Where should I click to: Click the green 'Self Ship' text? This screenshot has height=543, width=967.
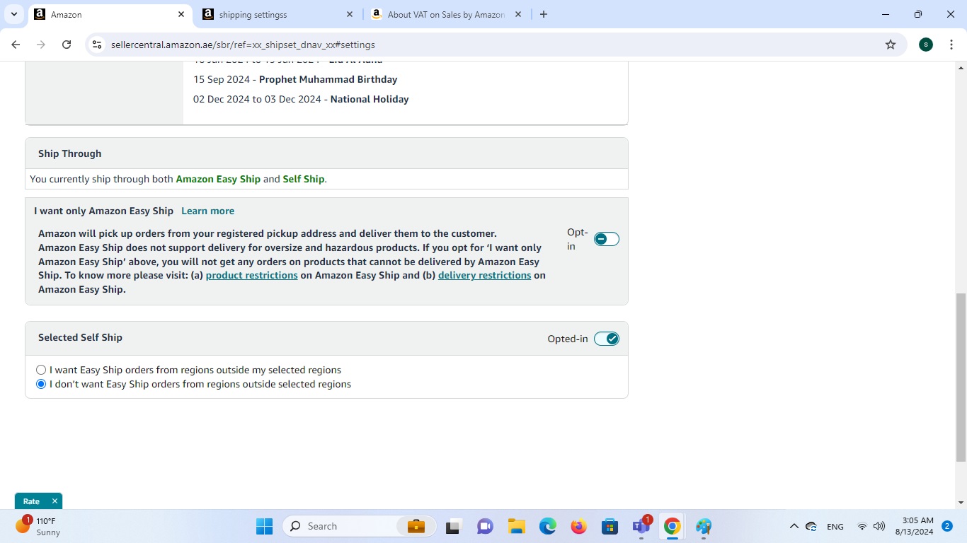pyautogui.click(x=304, y=179)
